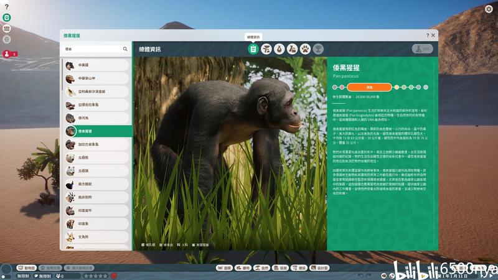The width and height of the screenshot is (498, 280).
Task: Click the greyed-out flask button
Action: [423, 49]
